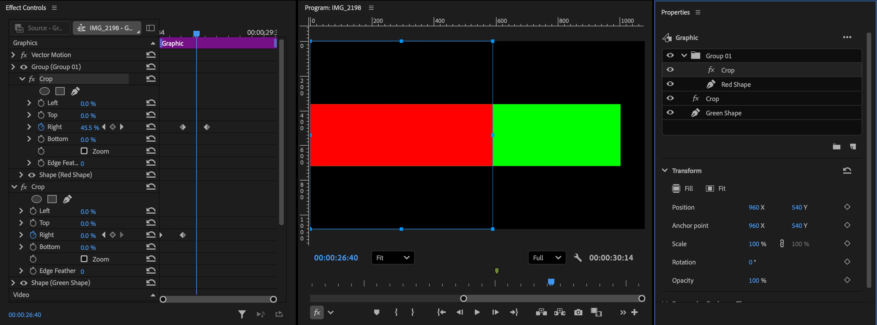Jump to the In point
877x325 pixels.
click(441, 312)
